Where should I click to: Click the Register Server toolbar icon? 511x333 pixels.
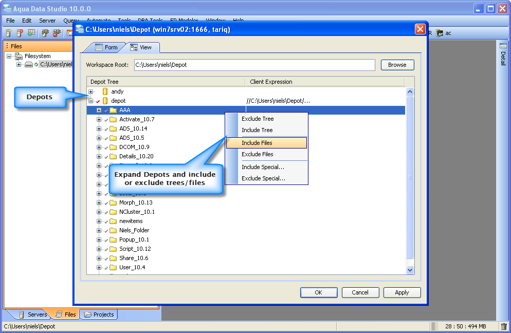click(x=9, y=33)
